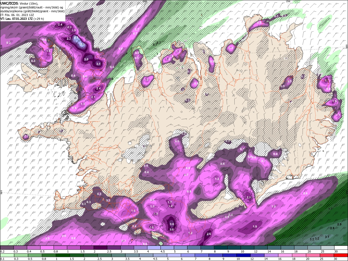The image size is (348, 261).
Task: Select bottom legend dark green swatch 1 to 1.5
Action: pyautogui.click(x=63, y=255)
